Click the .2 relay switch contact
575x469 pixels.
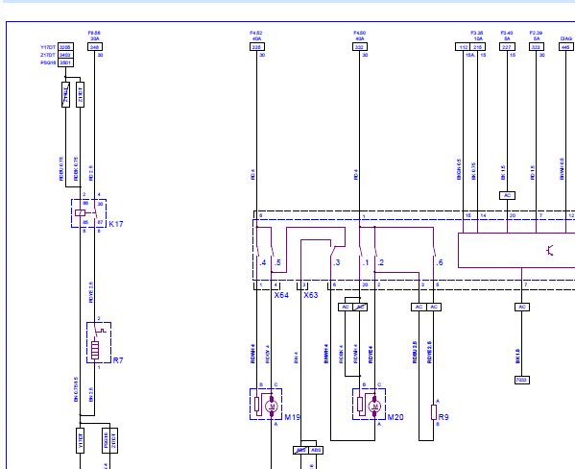[375, 252]
